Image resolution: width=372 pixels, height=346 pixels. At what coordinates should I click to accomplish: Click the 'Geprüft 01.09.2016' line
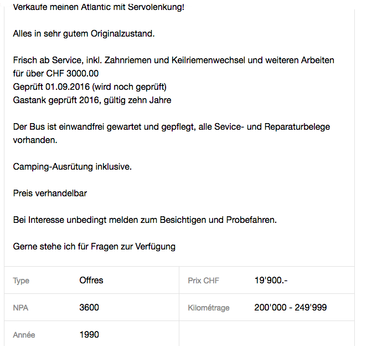point(90,86)
